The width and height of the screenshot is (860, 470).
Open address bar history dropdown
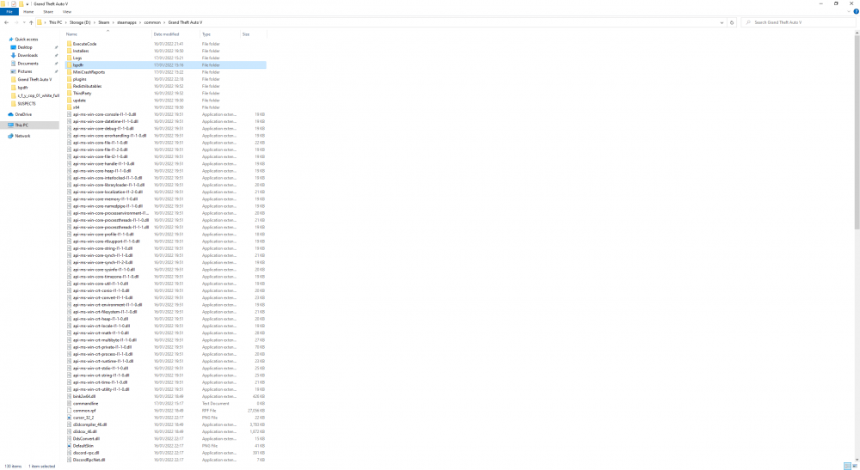[x=722, y=22]
